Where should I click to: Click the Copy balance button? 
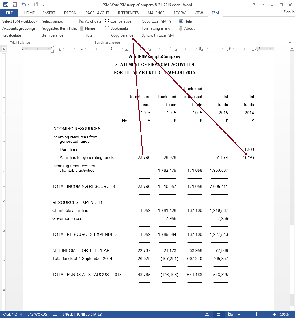[122, 35]
